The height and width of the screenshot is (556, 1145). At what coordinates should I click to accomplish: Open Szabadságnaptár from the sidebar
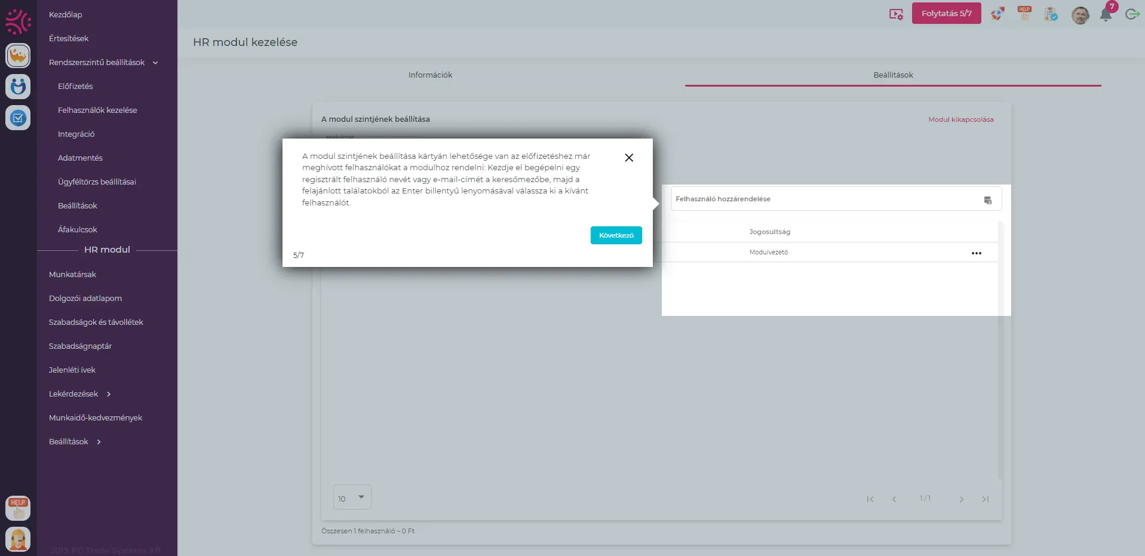click(x=80, y=346)
